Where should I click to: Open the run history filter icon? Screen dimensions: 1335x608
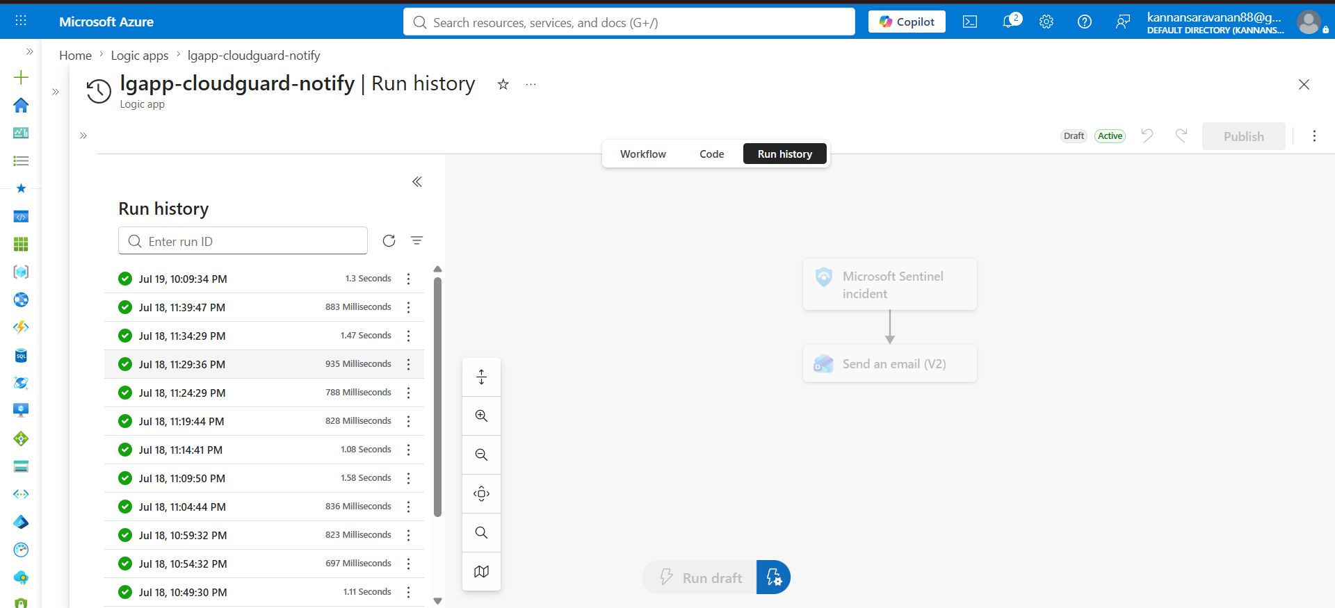(416, 240)
